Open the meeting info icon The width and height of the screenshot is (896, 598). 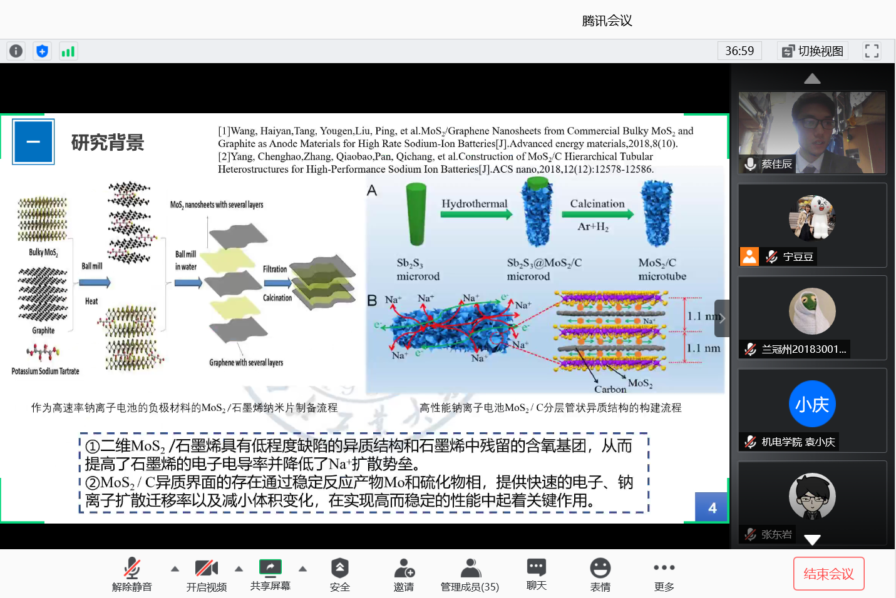pyautogui.click(x=16, y=51)
